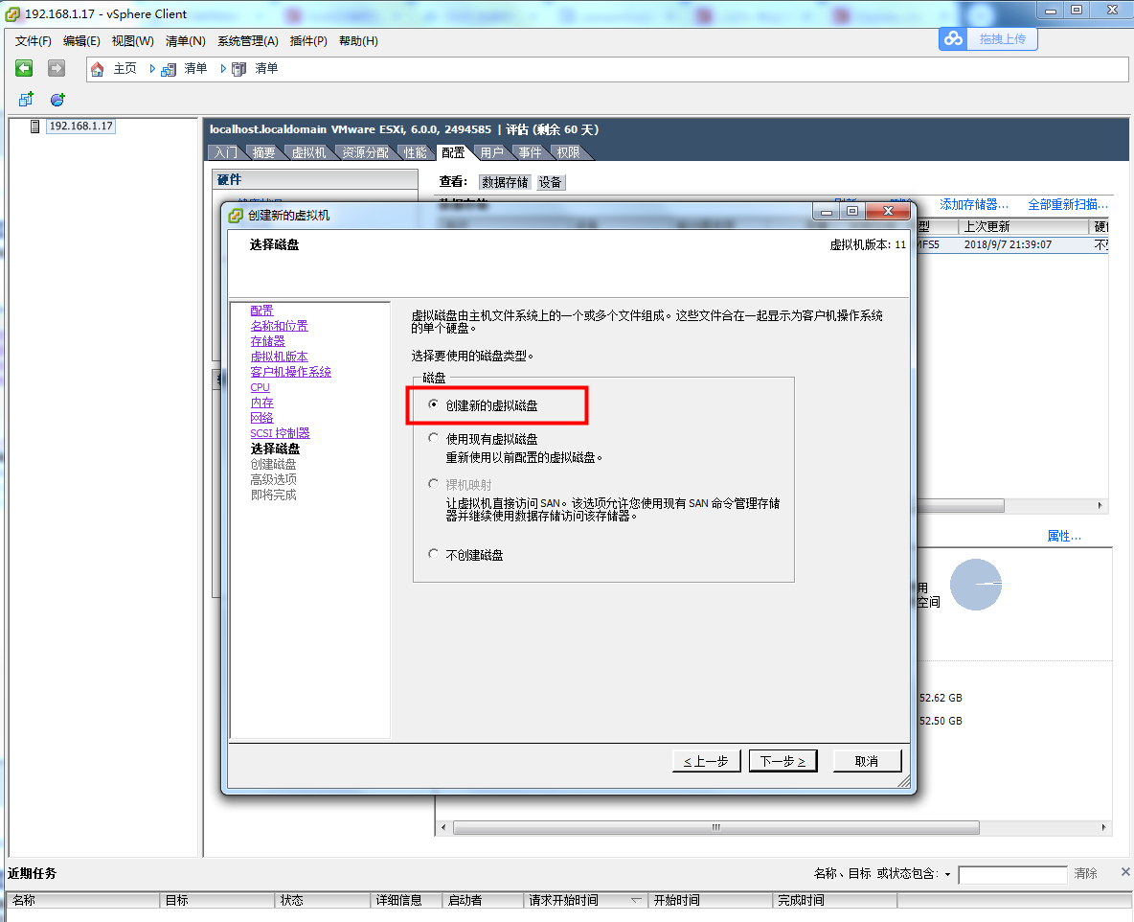Click the cloud upload icon button
1134x922 pixels.
(954, 38)
